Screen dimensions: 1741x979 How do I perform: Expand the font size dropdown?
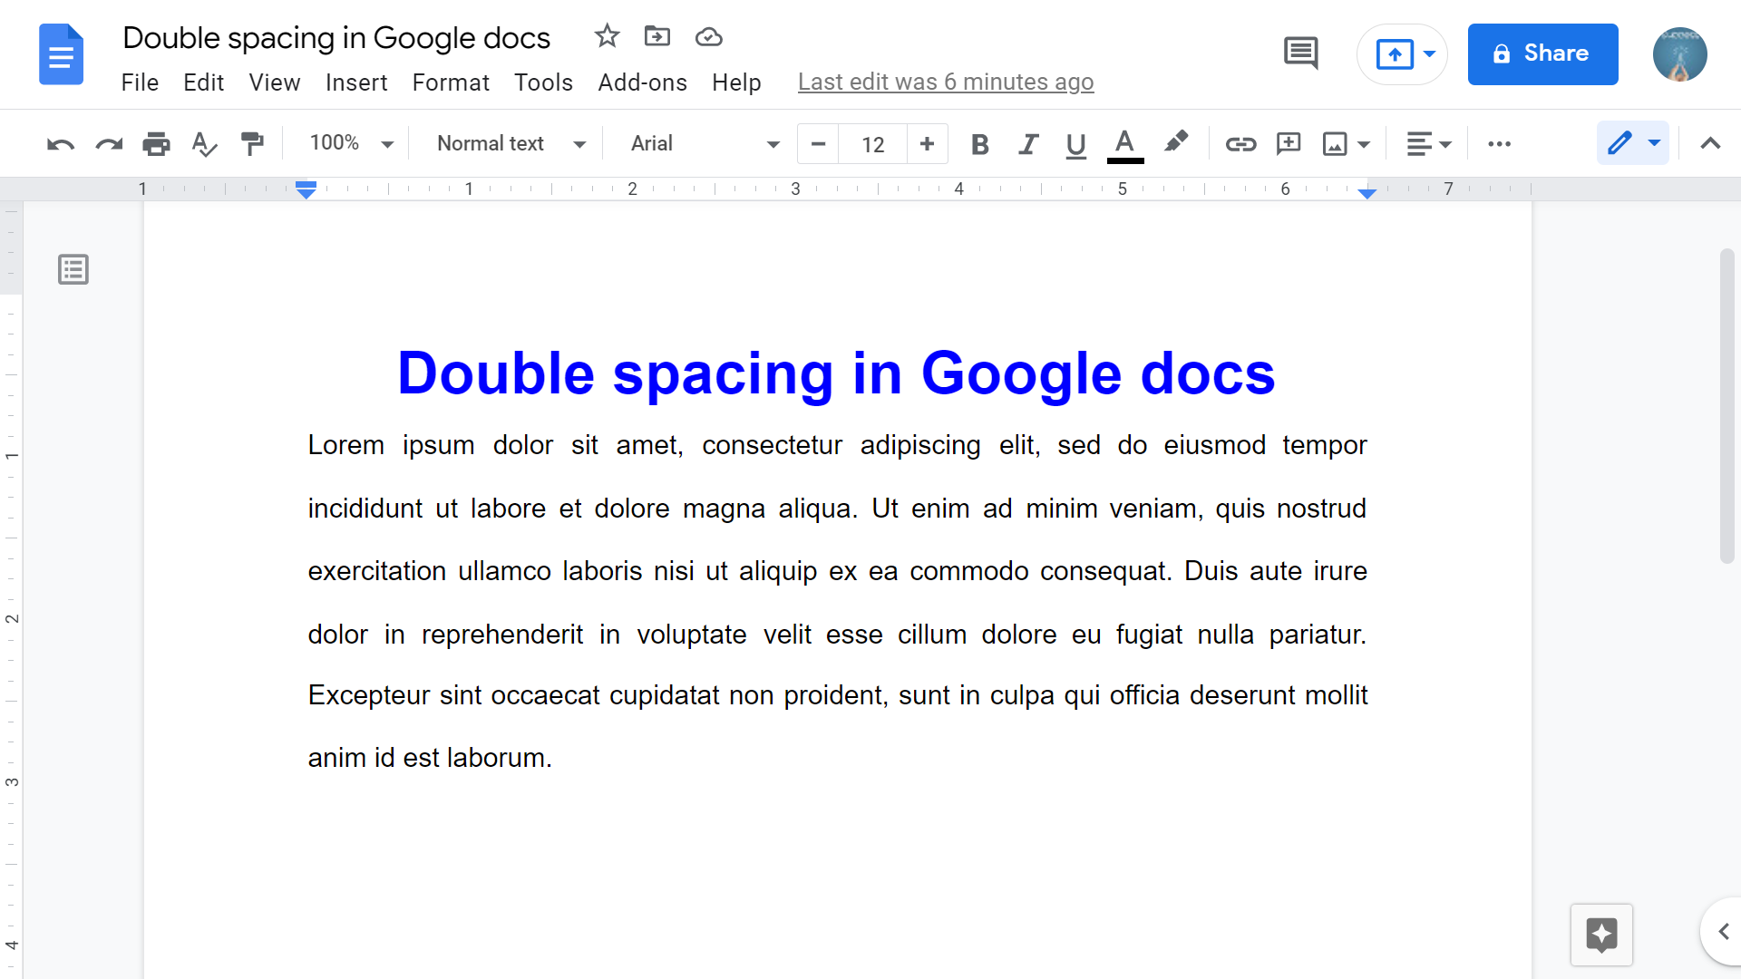tap(873, 142)
